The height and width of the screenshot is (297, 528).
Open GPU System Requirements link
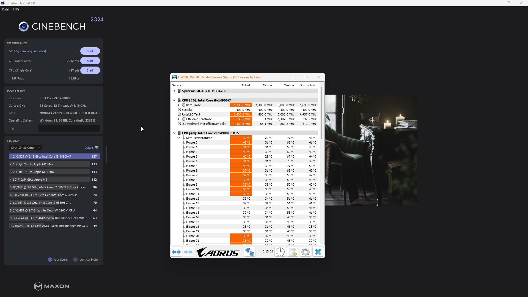coord(31,51)
